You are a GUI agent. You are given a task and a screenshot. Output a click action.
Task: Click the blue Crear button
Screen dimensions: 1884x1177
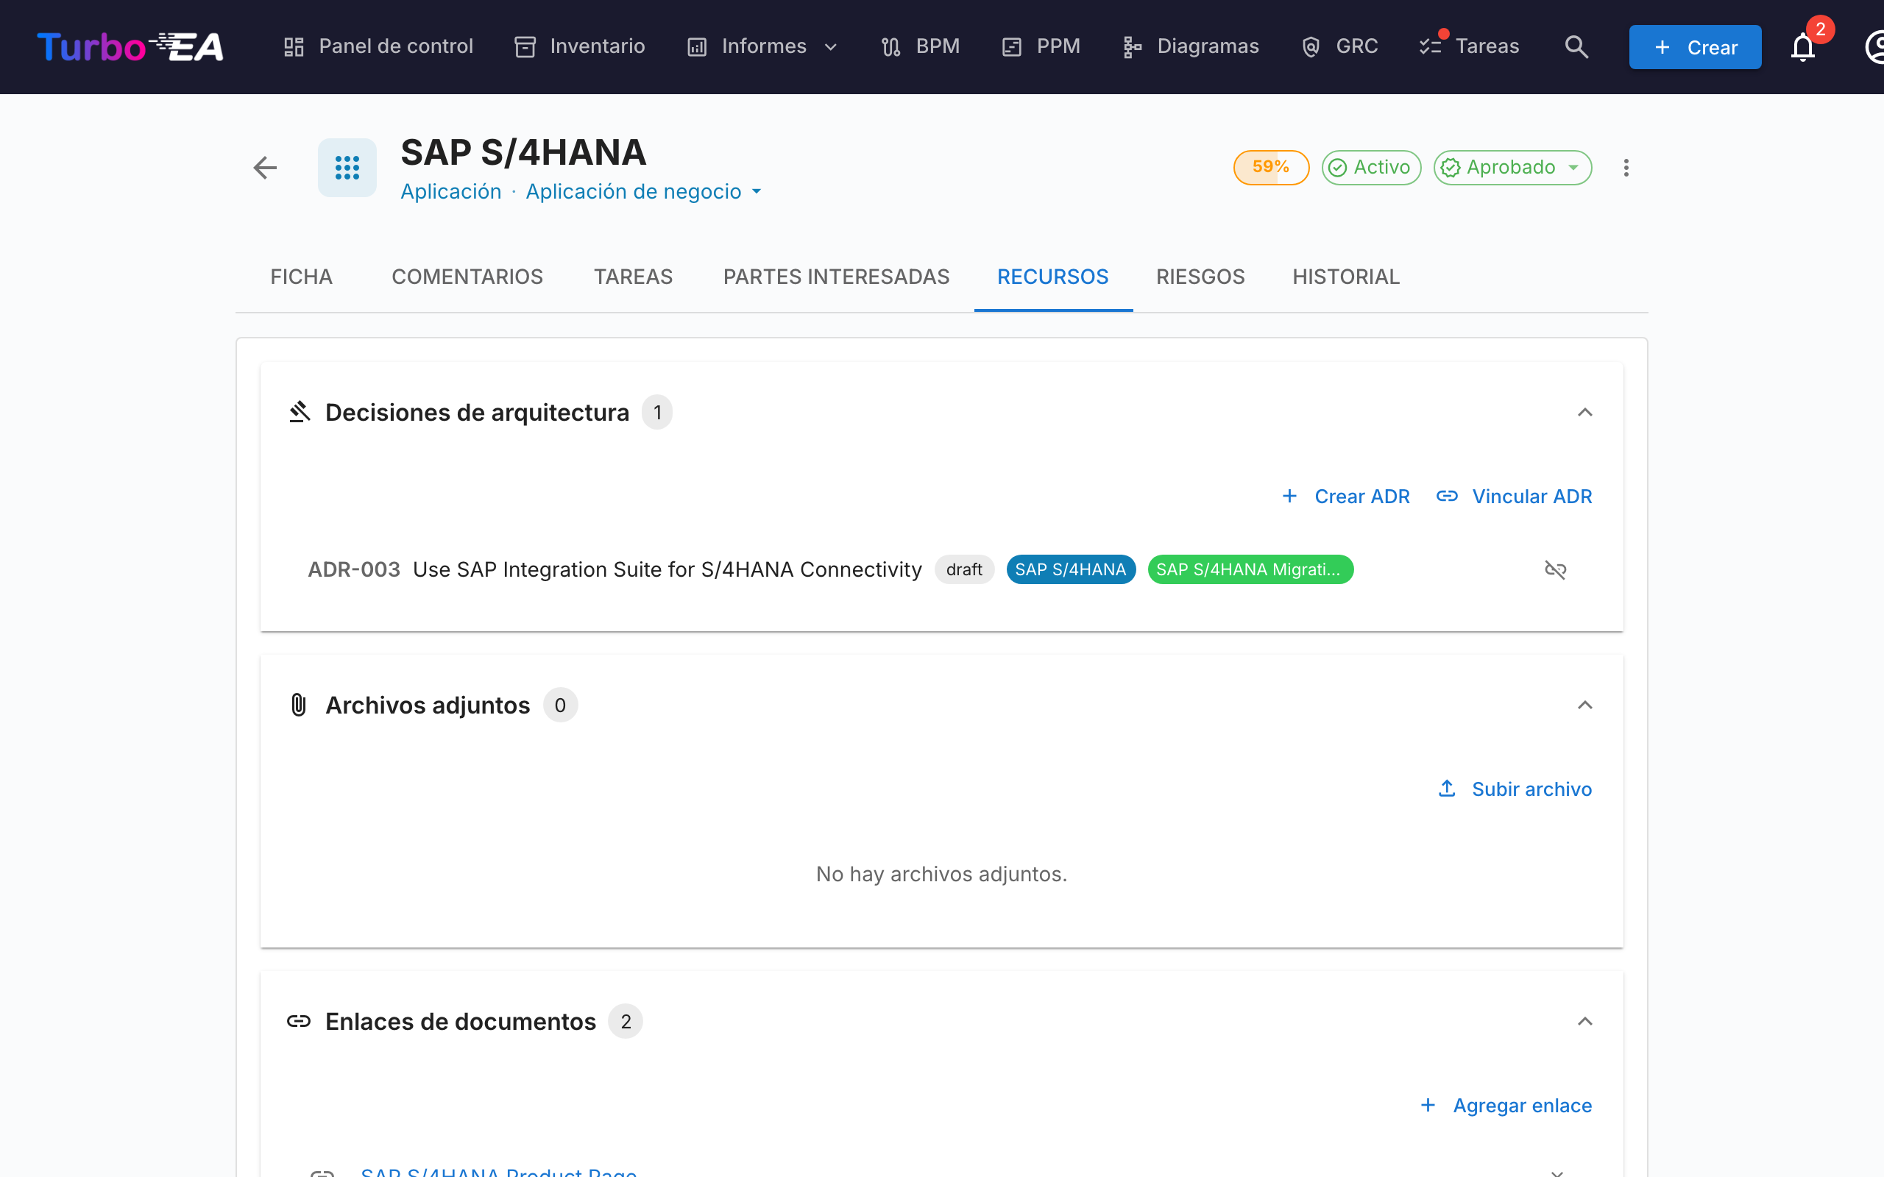click(x=1695, y=46)
